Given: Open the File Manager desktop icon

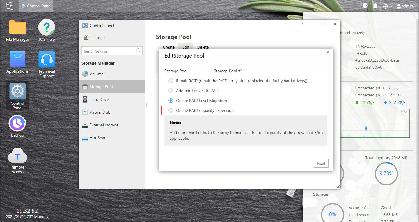Looking at the screenshot, I should click(17, 31).
